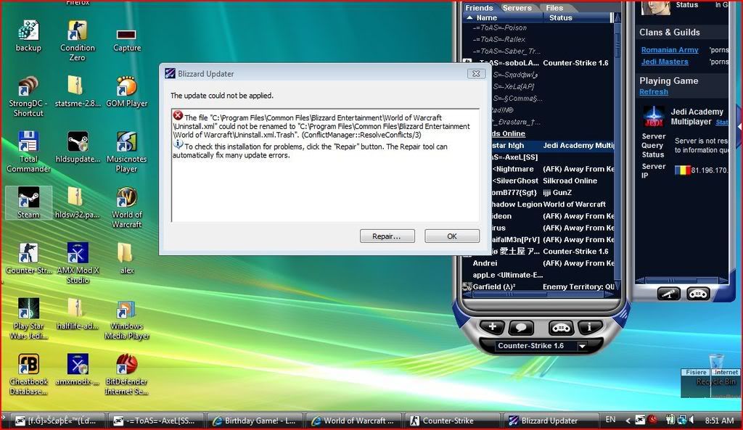Open the Romanian Army clan link
The width and height of the screenshot is (743, 430).
click(669, 50)
